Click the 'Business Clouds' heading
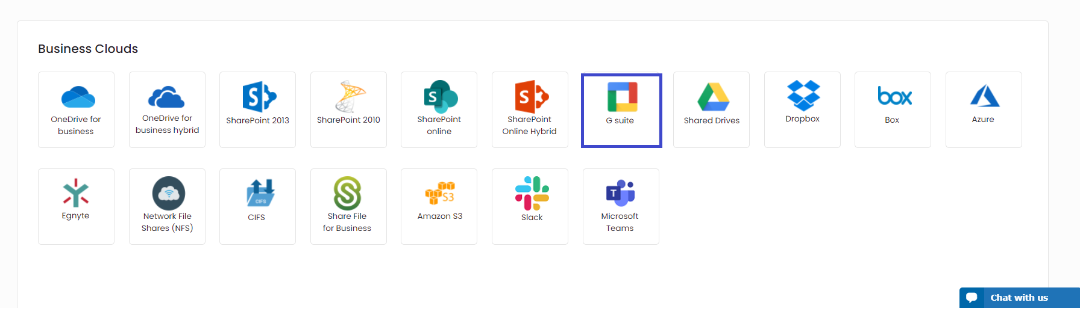Image resolution: width=1080 pixels, height=335 pixels. (88, 49)
